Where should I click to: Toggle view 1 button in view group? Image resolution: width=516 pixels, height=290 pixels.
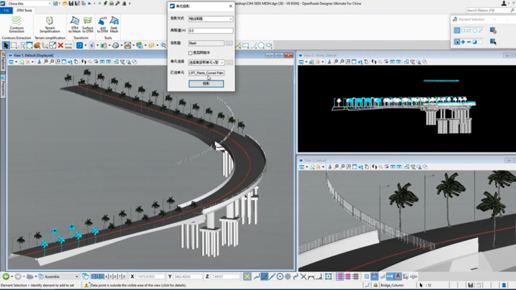[93, 277]
